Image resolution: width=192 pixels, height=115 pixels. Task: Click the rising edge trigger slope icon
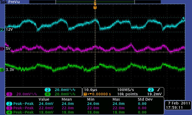[159, 90]
